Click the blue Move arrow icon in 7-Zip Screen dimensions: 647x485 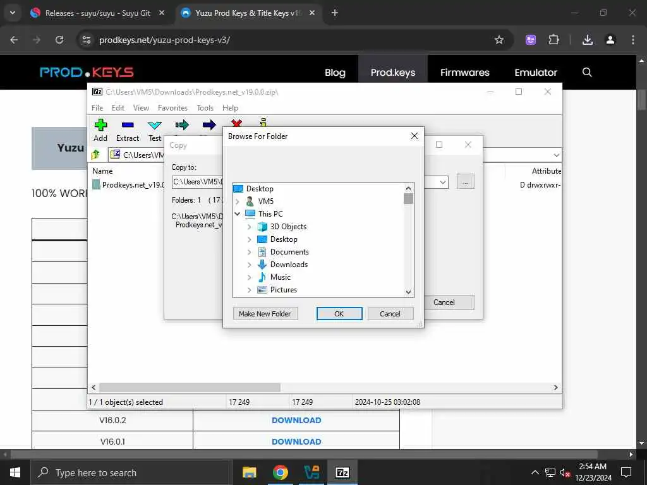coord(209,125)
